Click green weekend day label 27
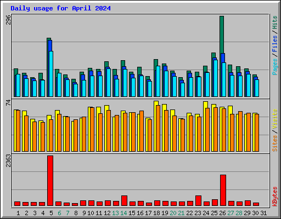The image size is (281, 219). point(231,213)
